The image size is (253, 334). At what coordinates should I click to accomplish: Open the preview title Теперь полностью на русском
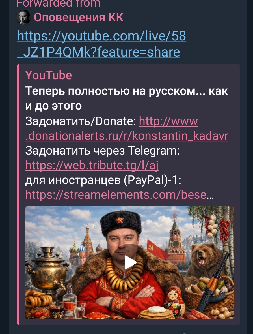click(x=127, y=98)
